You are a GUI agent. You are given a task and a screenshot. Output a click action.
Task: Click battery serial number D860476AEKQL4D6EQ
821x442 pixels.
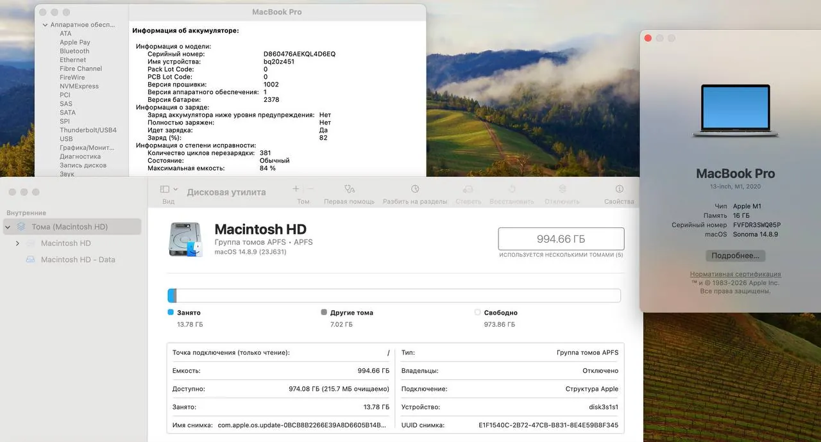(300, 54)
